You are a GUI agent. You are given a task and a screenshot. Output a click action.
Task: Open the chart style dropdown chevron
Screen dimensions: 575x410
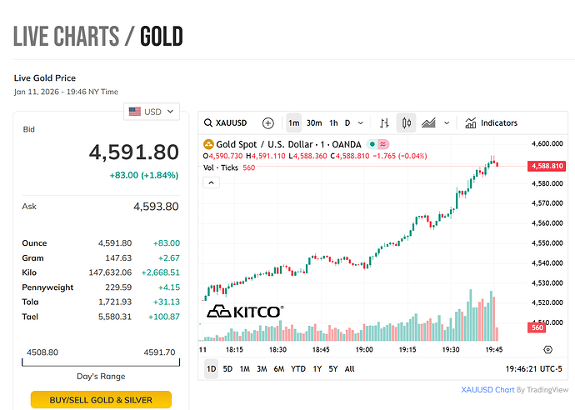pyautogui.click(x=447, y=123)
